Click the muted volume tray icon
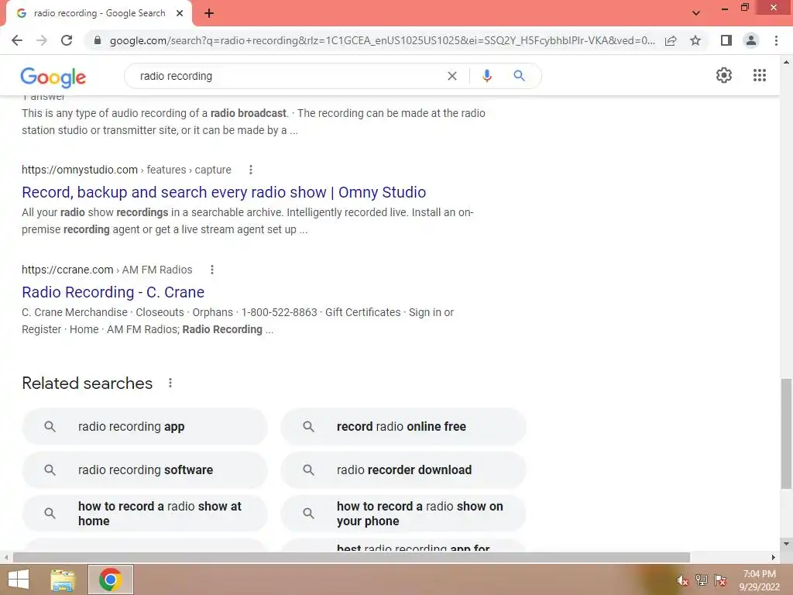The image size is (793, 595). point(682,580)
